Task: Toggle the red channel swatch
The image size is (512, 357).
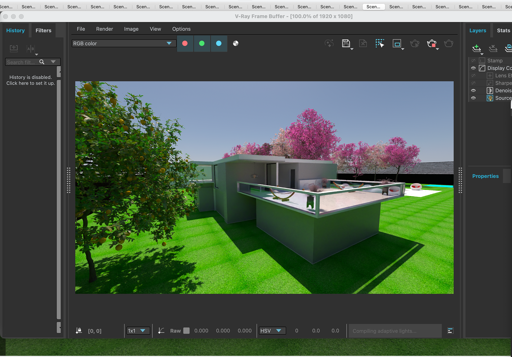Action: tap(185, 43)
